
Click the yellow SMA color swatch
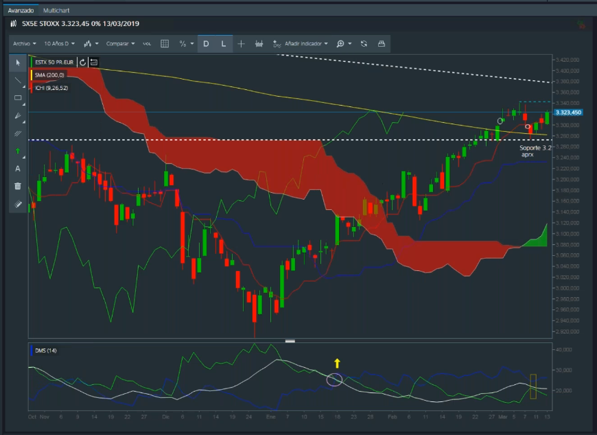(x=31, y=74)
